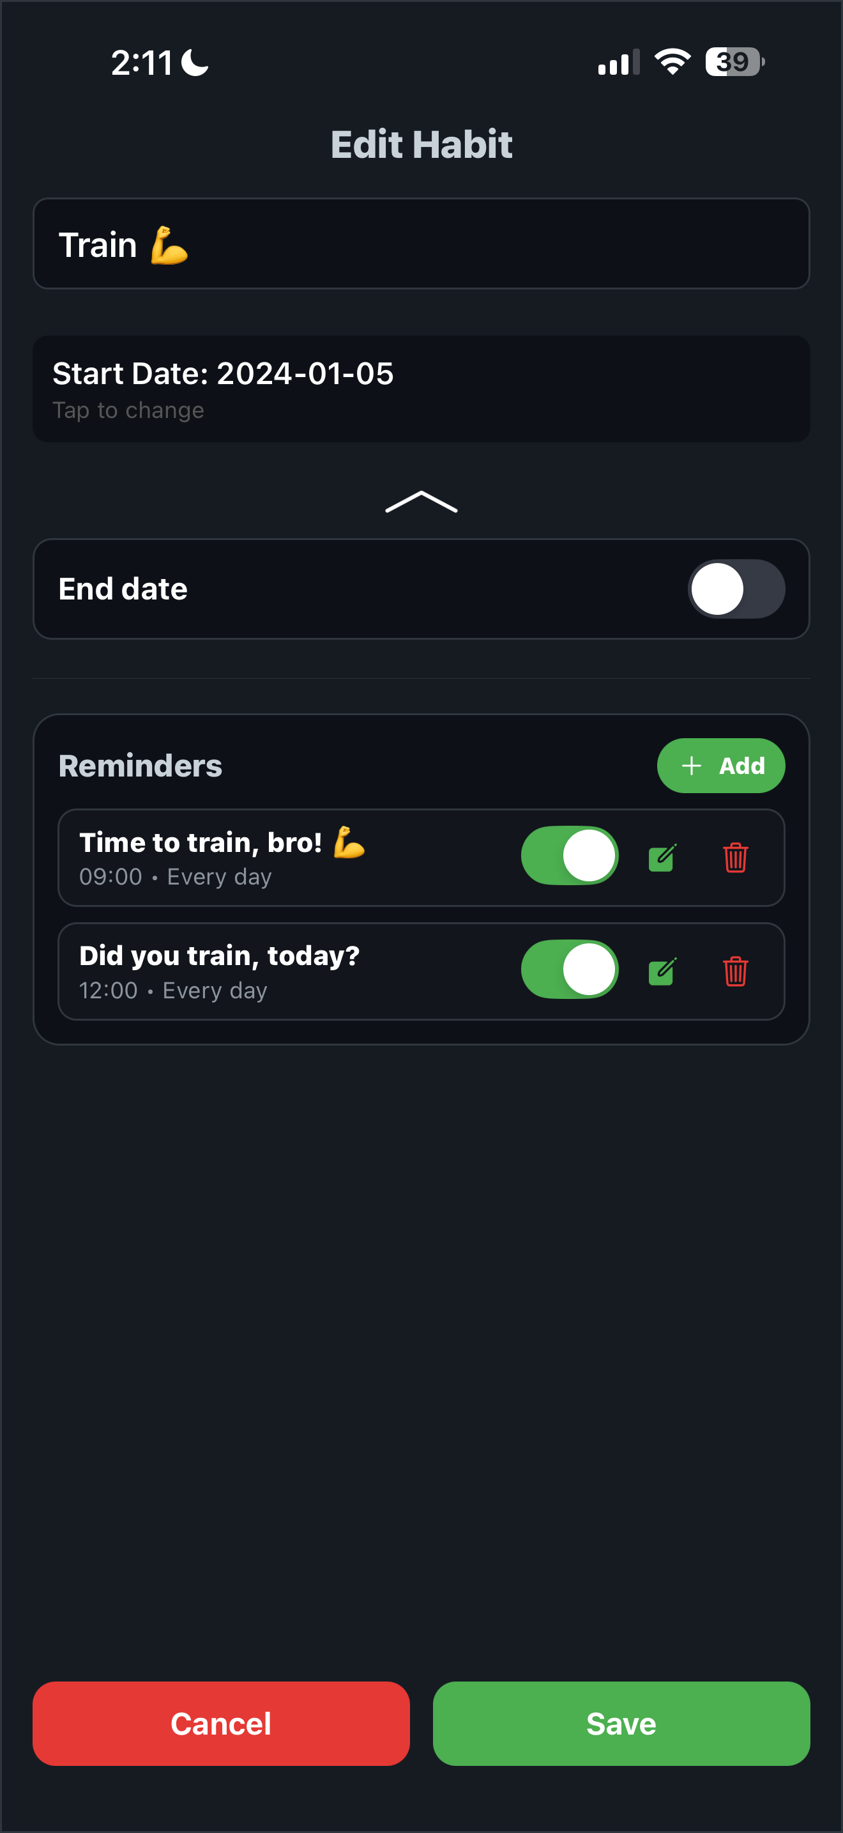843x1833 pixels.
Task: Click the Edit Habit title
Action: coord(421,144)
